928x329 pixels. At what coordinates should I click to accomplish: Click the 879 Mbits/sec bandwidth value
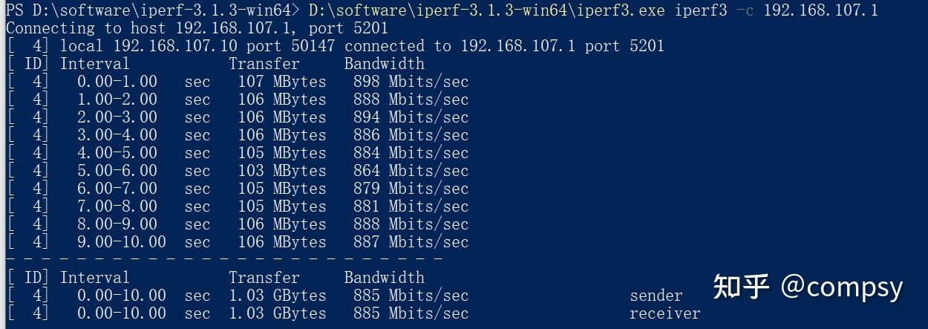point(411,189)
